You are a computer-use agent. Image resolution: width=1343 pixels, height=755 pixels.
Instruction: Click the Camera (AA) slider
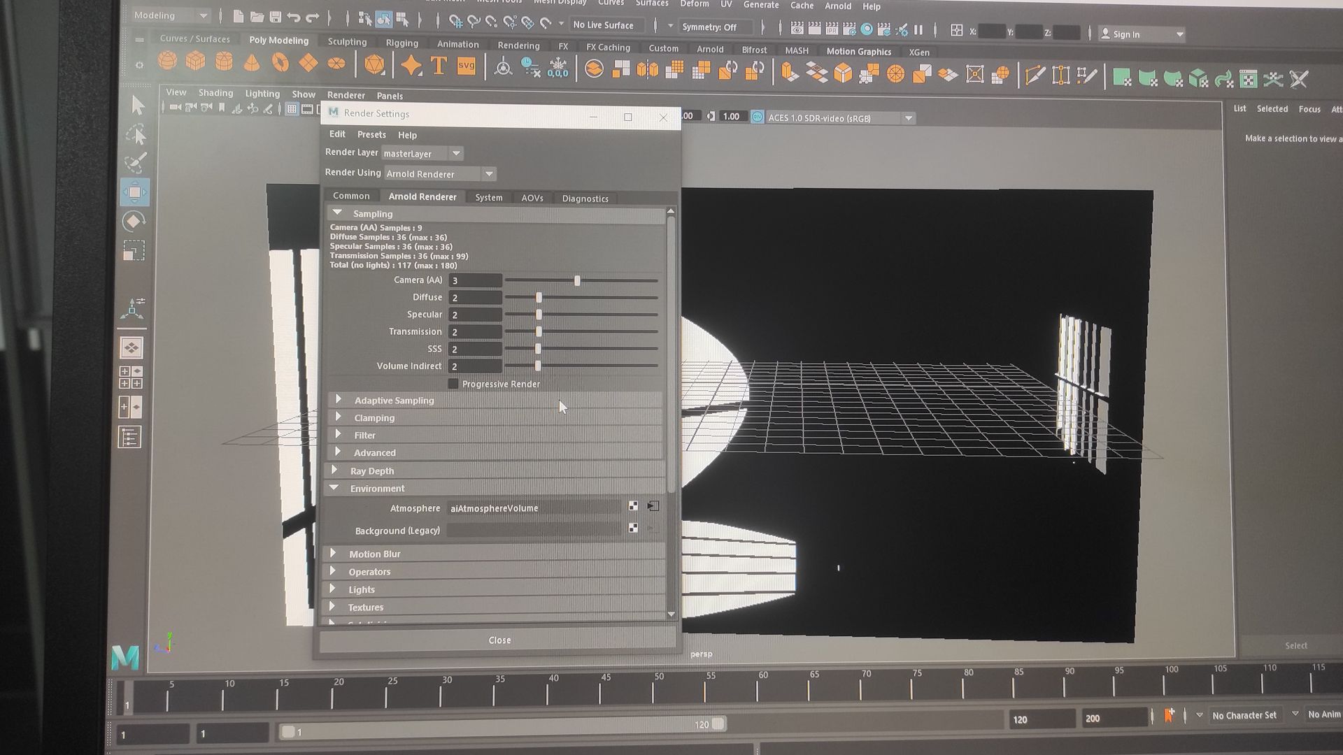click(x=577, y=280)
